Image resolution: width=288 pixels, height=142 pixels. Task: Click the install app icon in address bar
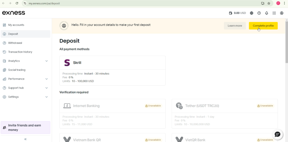coord(263,3)
